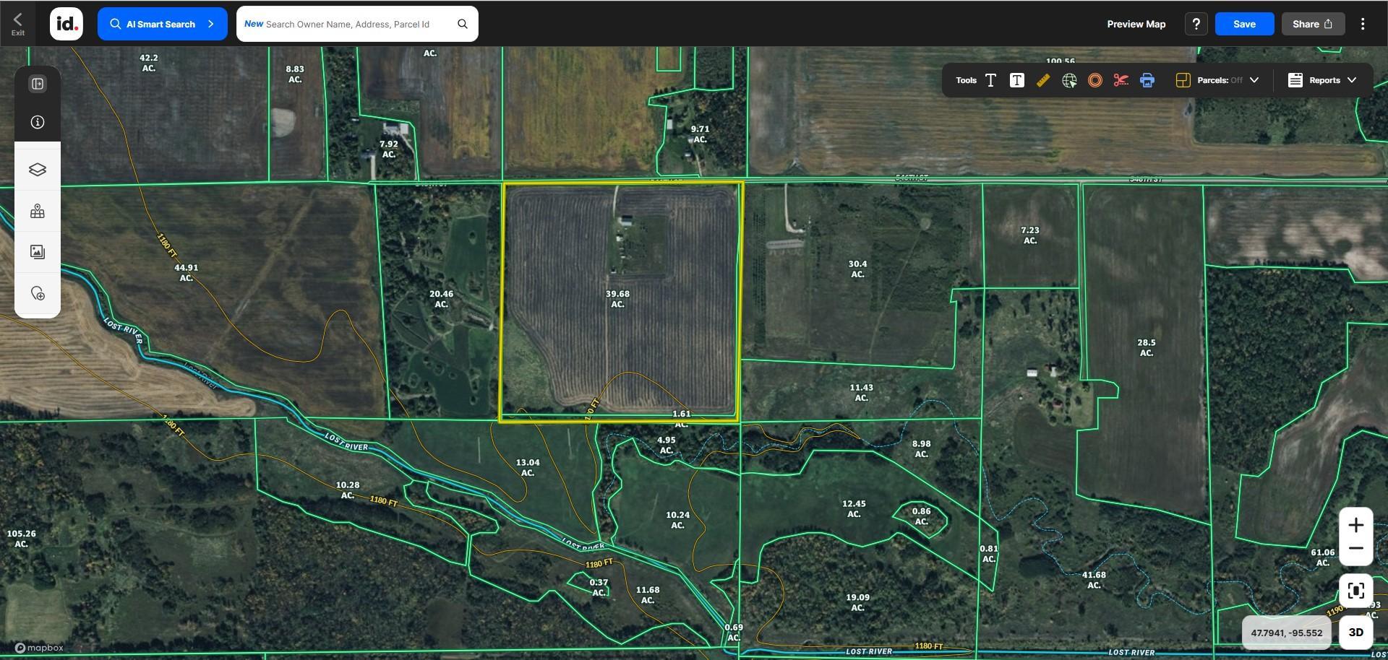Open the imagery photo icon
Screen dimensions: 1388x660
[38, 252]
